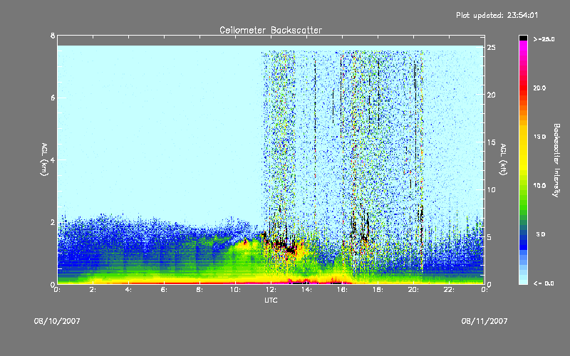The height and width of the screenshot is (356, 570).
Task: Click the '10:' hour tick on the UTC axis
Action: pos(235,290)
